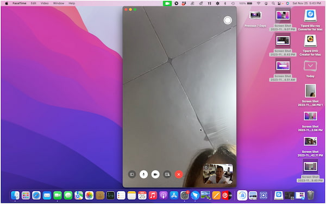Open Mail from the Dock

tap(47, 195)
